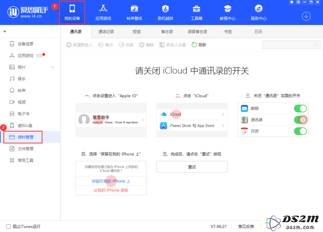This screenshot has width=323, height=232.
Task: Switch to the 通讯录 tab
Action: click(76, 32)
